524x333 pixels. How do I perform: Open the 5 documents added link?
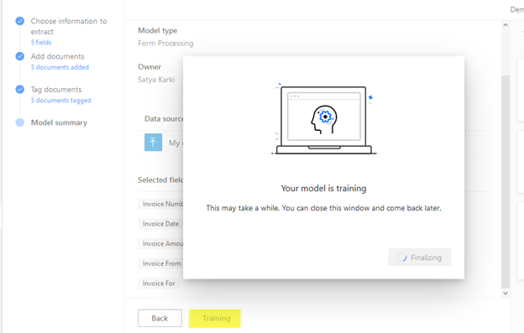60,67
